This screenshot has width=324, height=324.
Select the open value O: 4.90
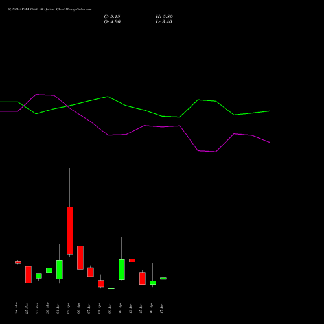coord(112,22)
